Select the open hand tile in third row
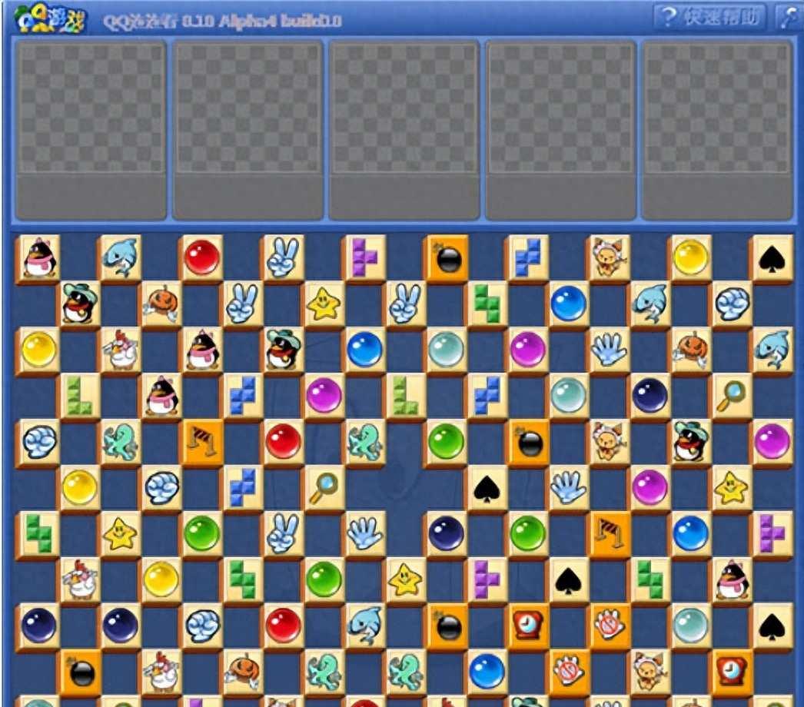This screenshot has width=804, height=707. pyautogui.click(x=610, y=349)
